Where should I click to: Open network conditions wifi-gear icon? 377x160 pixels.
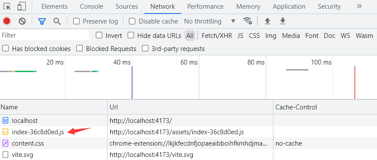248,21
